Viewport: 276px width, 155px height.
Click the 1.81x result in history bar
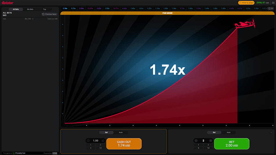(x=141, y=8)
